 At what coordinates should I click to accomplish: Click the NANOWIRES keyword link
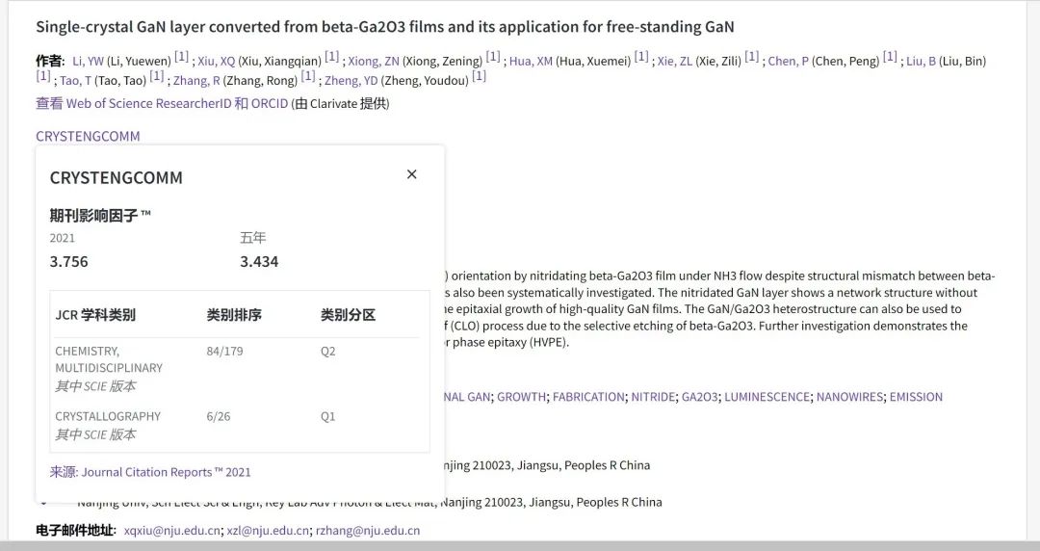pos(849,397)
